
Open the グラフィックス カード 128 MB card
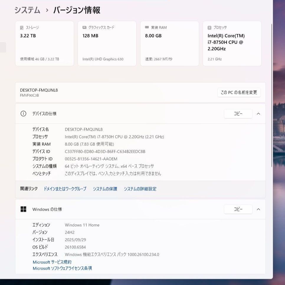coord(107,43)
